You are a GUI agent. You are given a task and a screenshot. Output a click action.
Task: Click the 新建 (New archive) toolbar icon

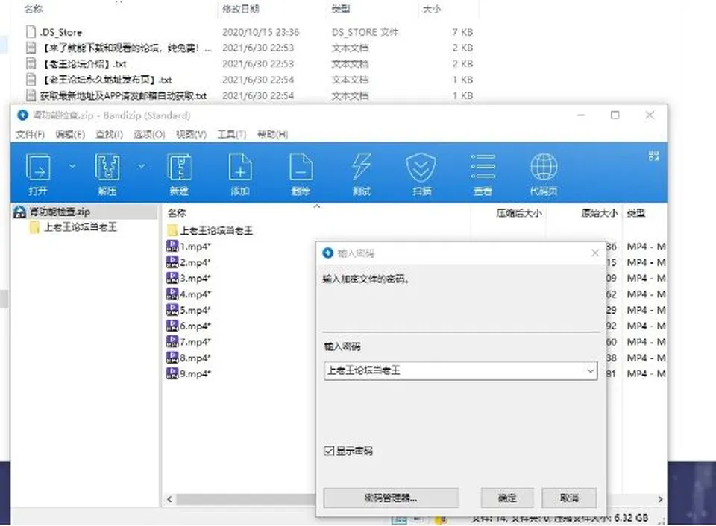(179, 168)
